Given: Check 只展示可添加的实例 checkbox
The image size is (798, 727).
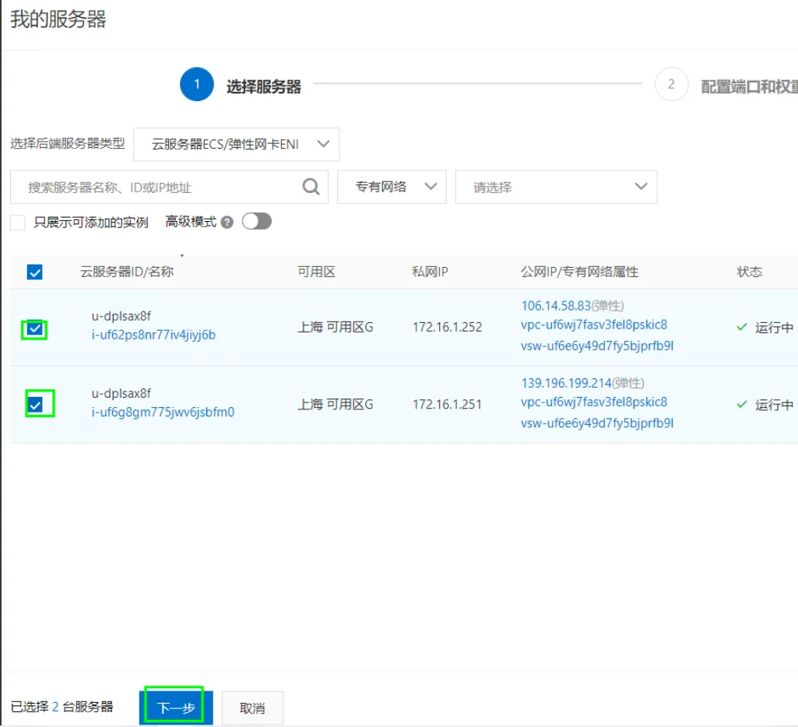Looking at the screenshot, I should pyautogui.click(x=18, y=223).
